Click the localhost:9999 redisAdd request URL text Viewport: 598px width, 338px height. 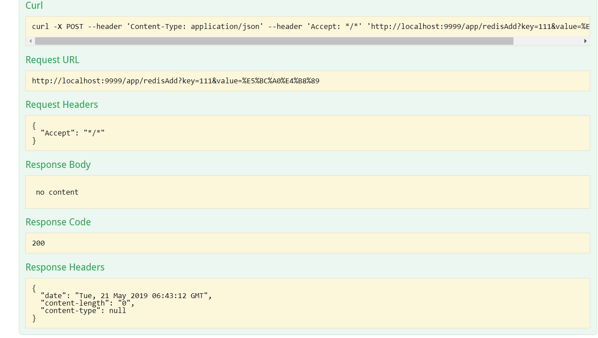[x=176, y=81]
